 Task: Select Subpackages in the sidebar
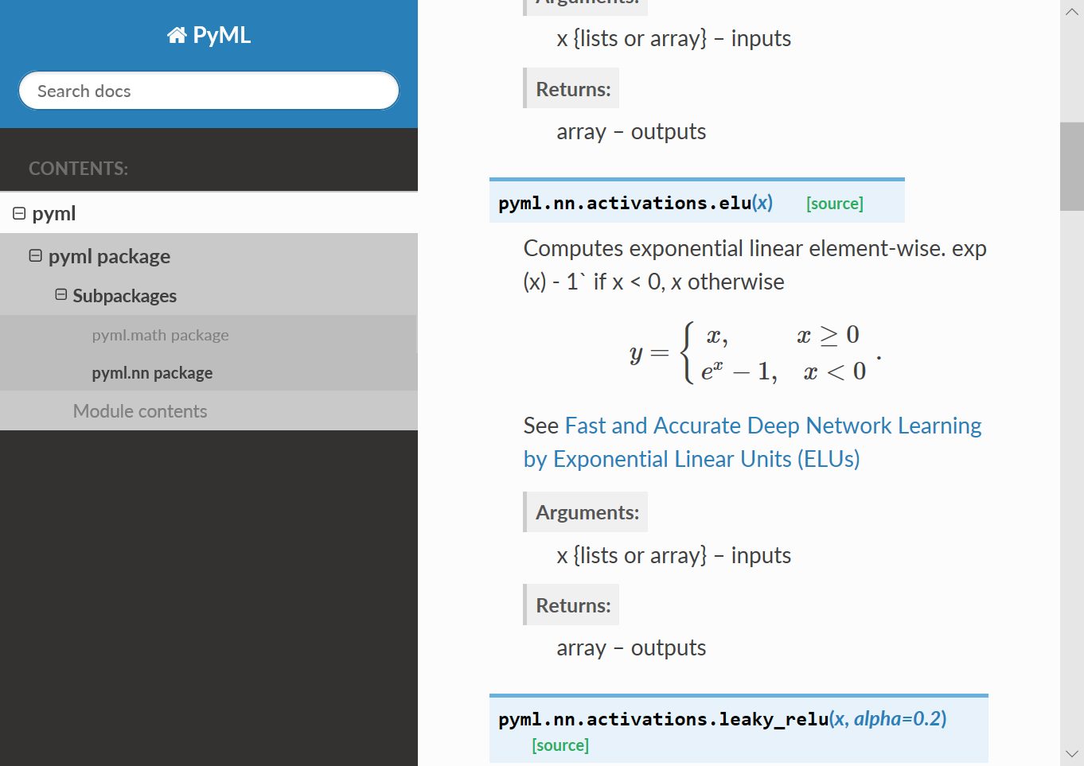click(124, 296)
